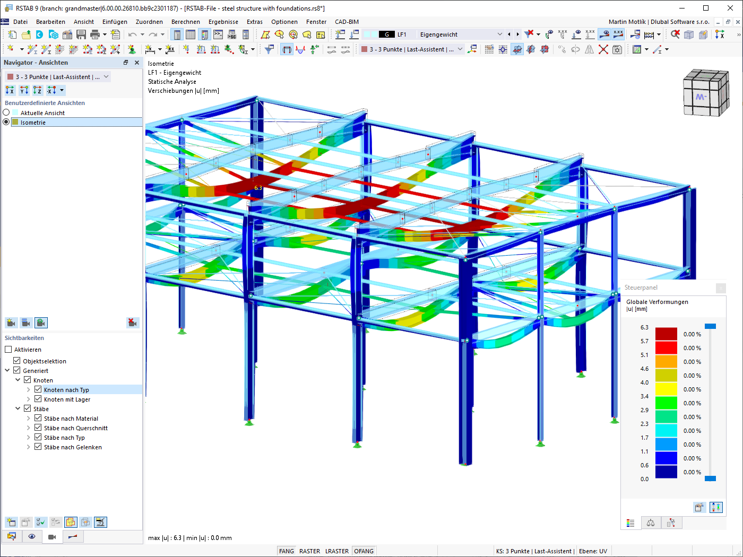Toggle the Knoten nach Typ checkbox
Image resolution: width=743 pixels, height=557 pixels.
click(38, 389)
